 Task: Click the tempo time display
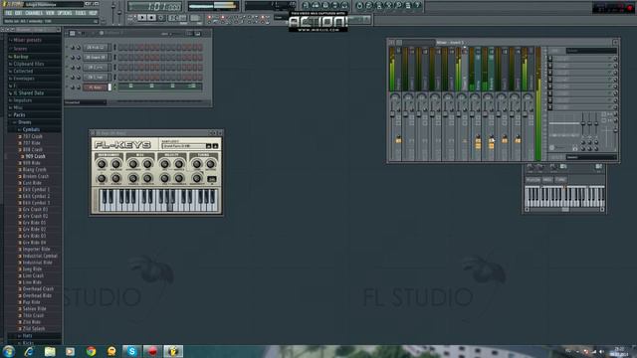click(x=154, y=7)
